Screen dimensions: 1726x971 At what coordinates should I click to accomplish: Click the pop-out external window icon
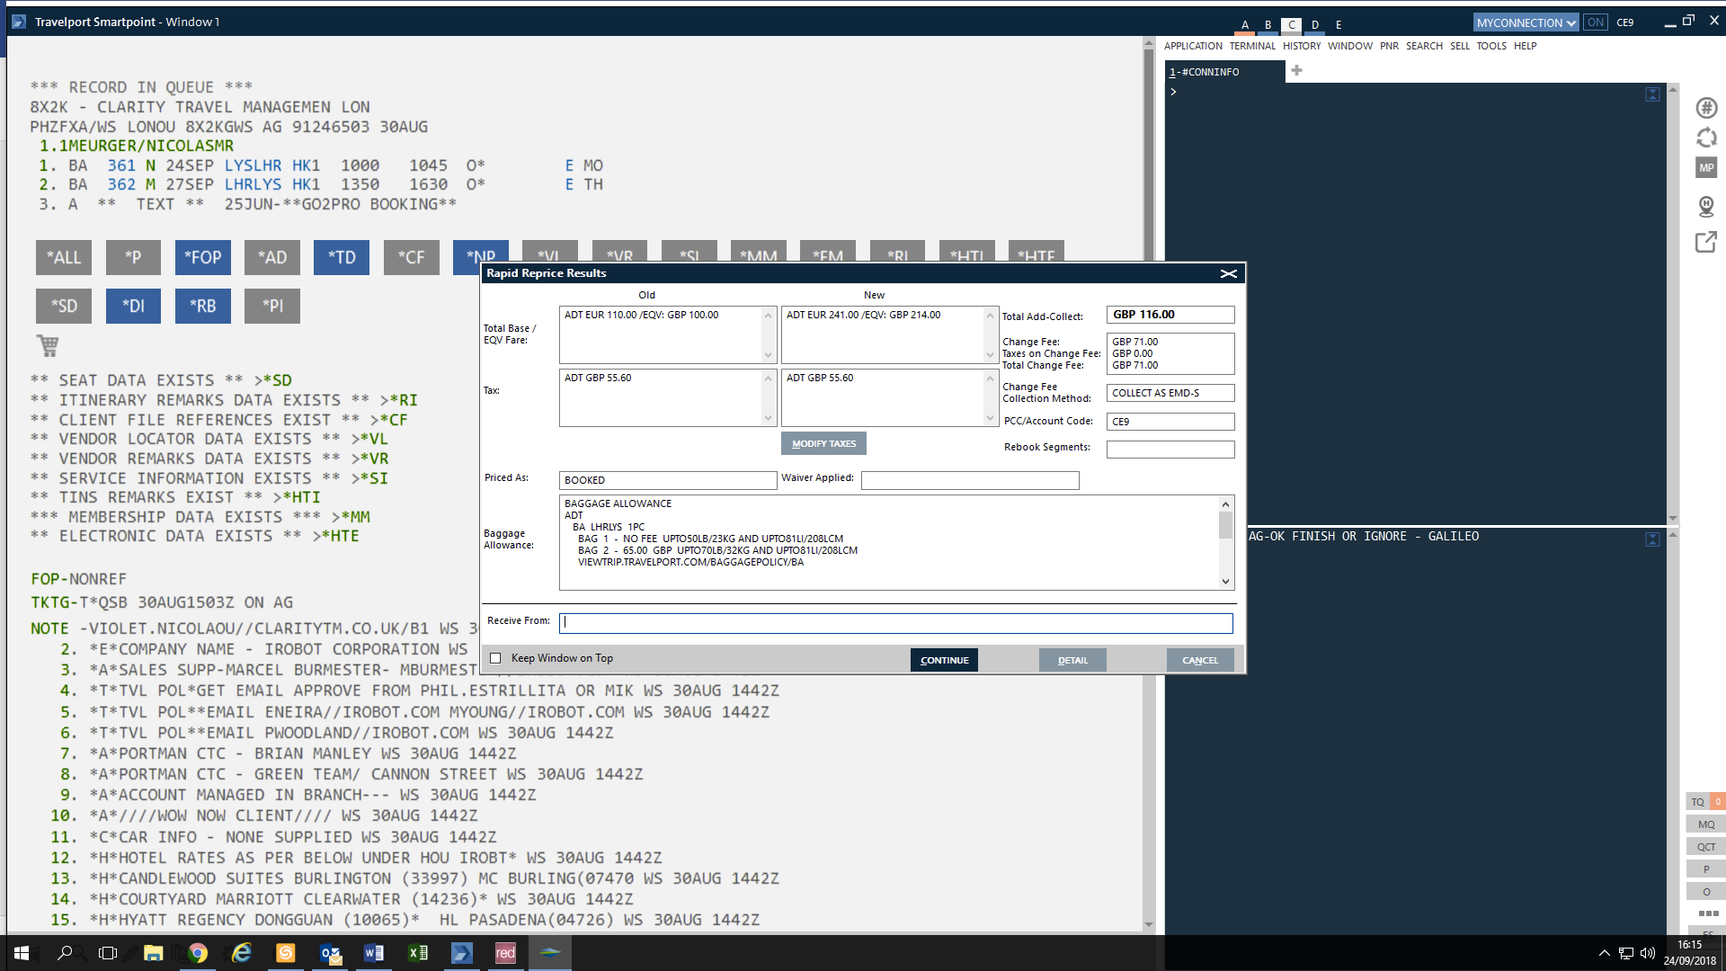click(1705, 242)
